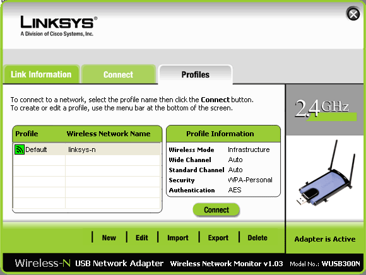Click Edit in the bottom menu bar

142,238
